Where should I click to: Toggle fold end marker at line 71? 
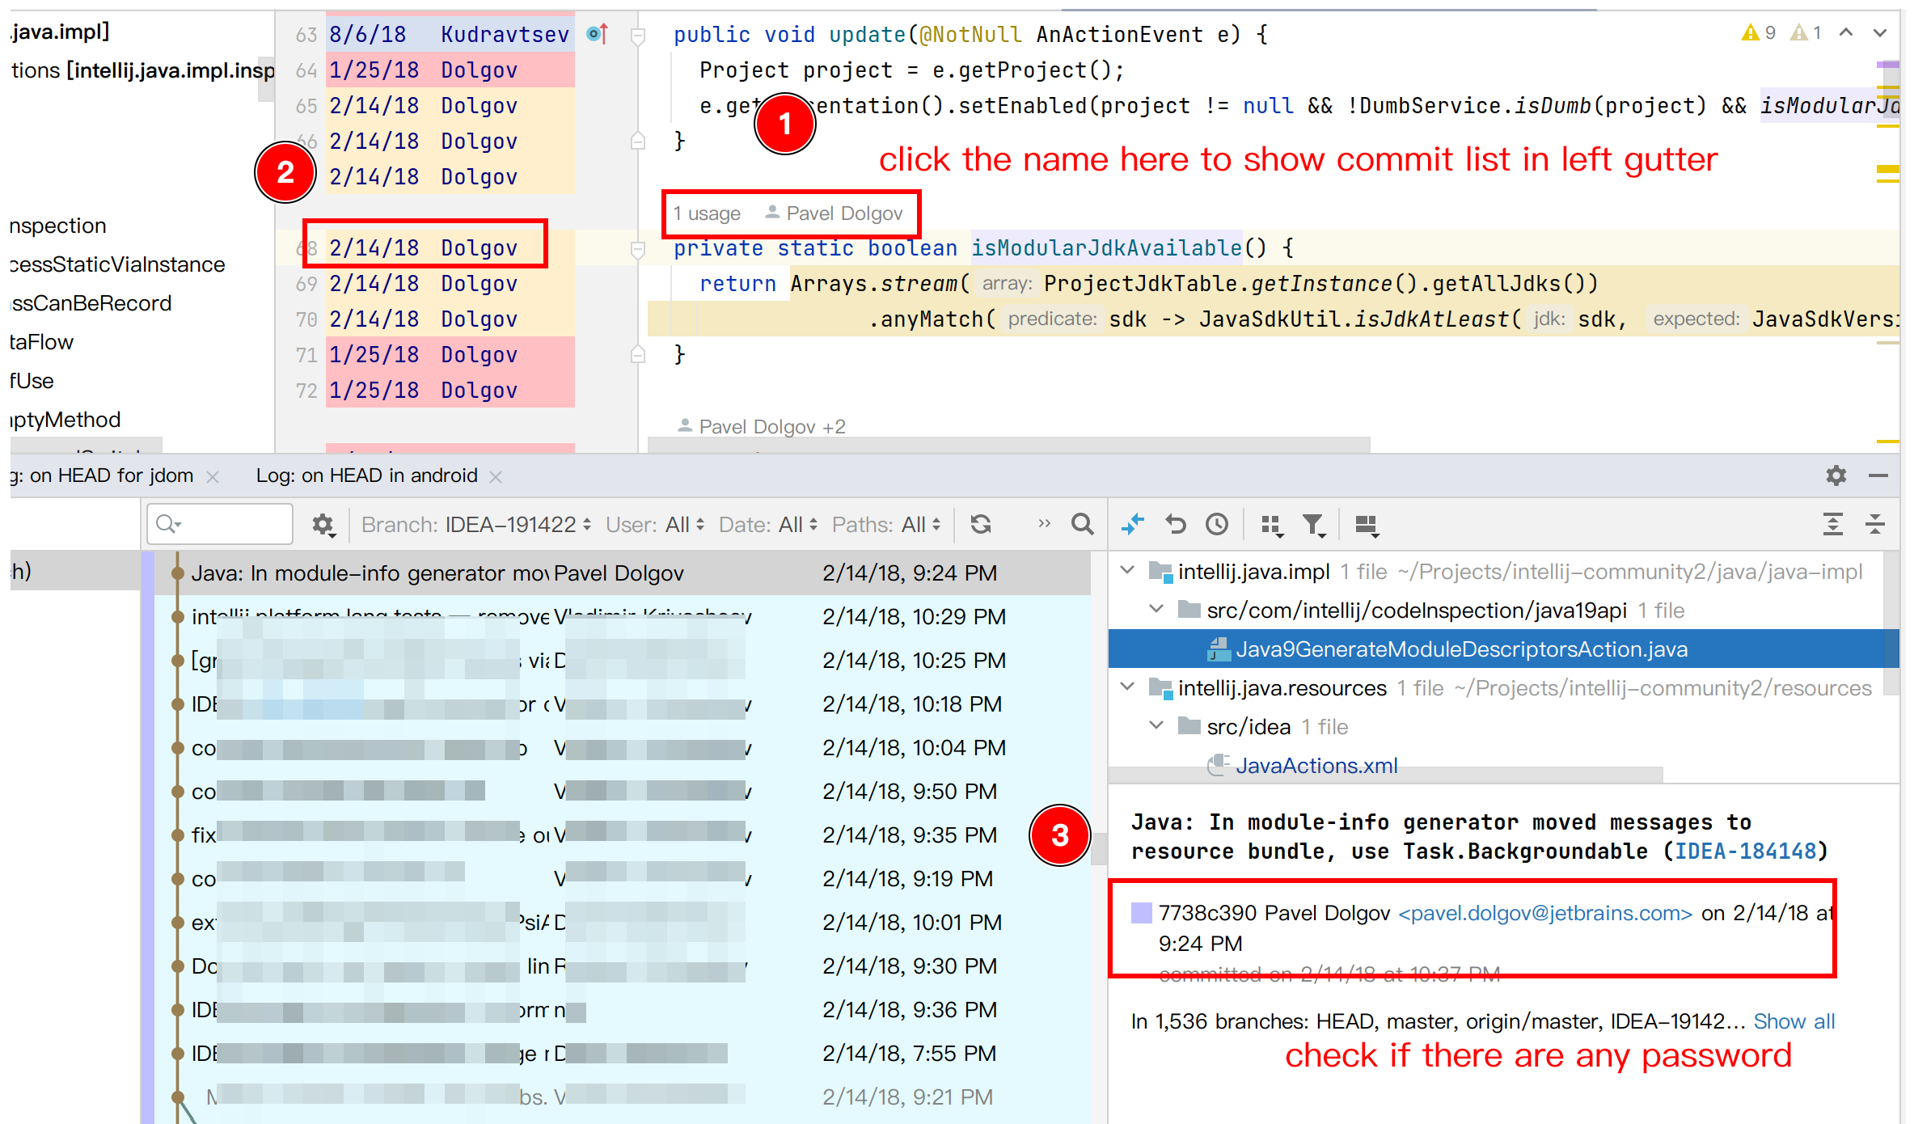click(638, 354)
